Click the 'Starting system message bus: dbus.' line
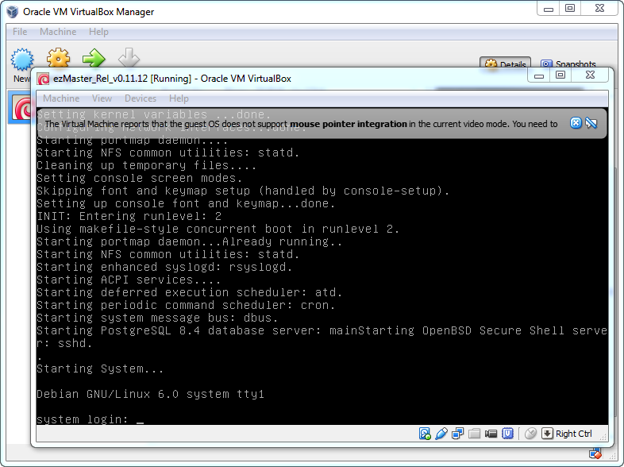The image size is (624, 467). click(157, 318)
